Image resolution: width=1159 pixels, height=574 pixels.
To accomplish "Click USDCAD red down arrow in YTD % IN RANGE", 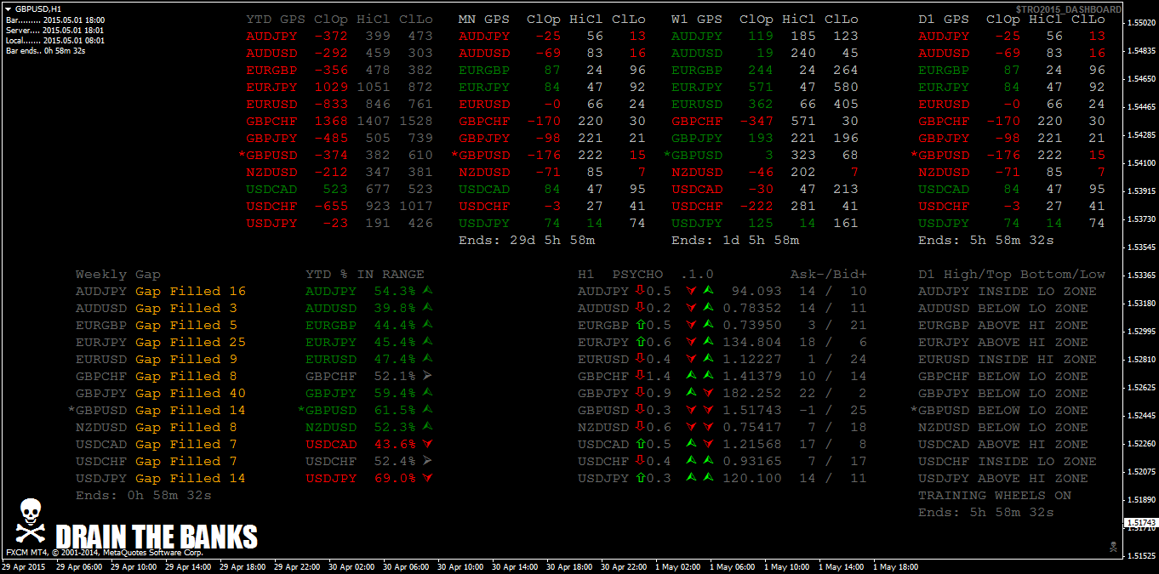I will pos(427,444).
